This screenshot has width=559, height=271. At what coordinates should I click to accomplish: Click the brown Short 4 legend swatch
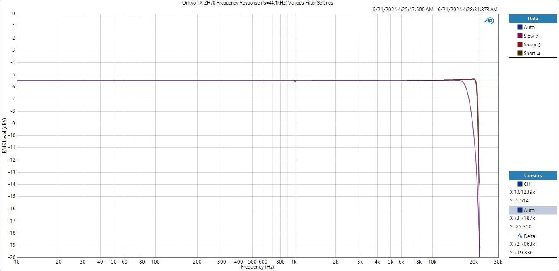[x=520, y=53]
